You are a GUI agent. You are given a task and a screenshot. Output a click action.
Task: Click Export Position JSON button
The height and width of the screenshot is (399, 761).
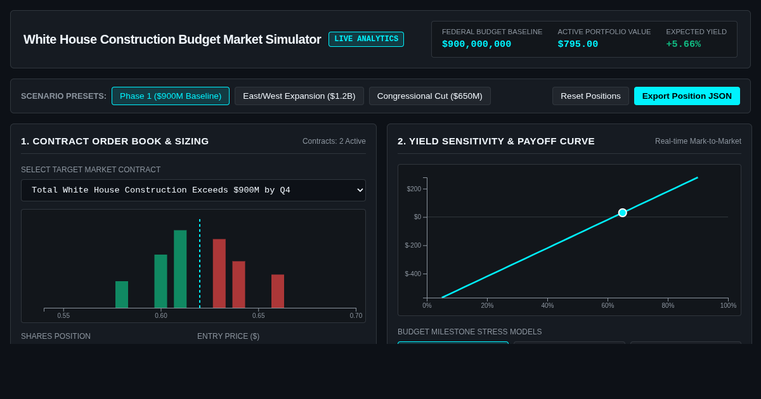click(687, 96)
